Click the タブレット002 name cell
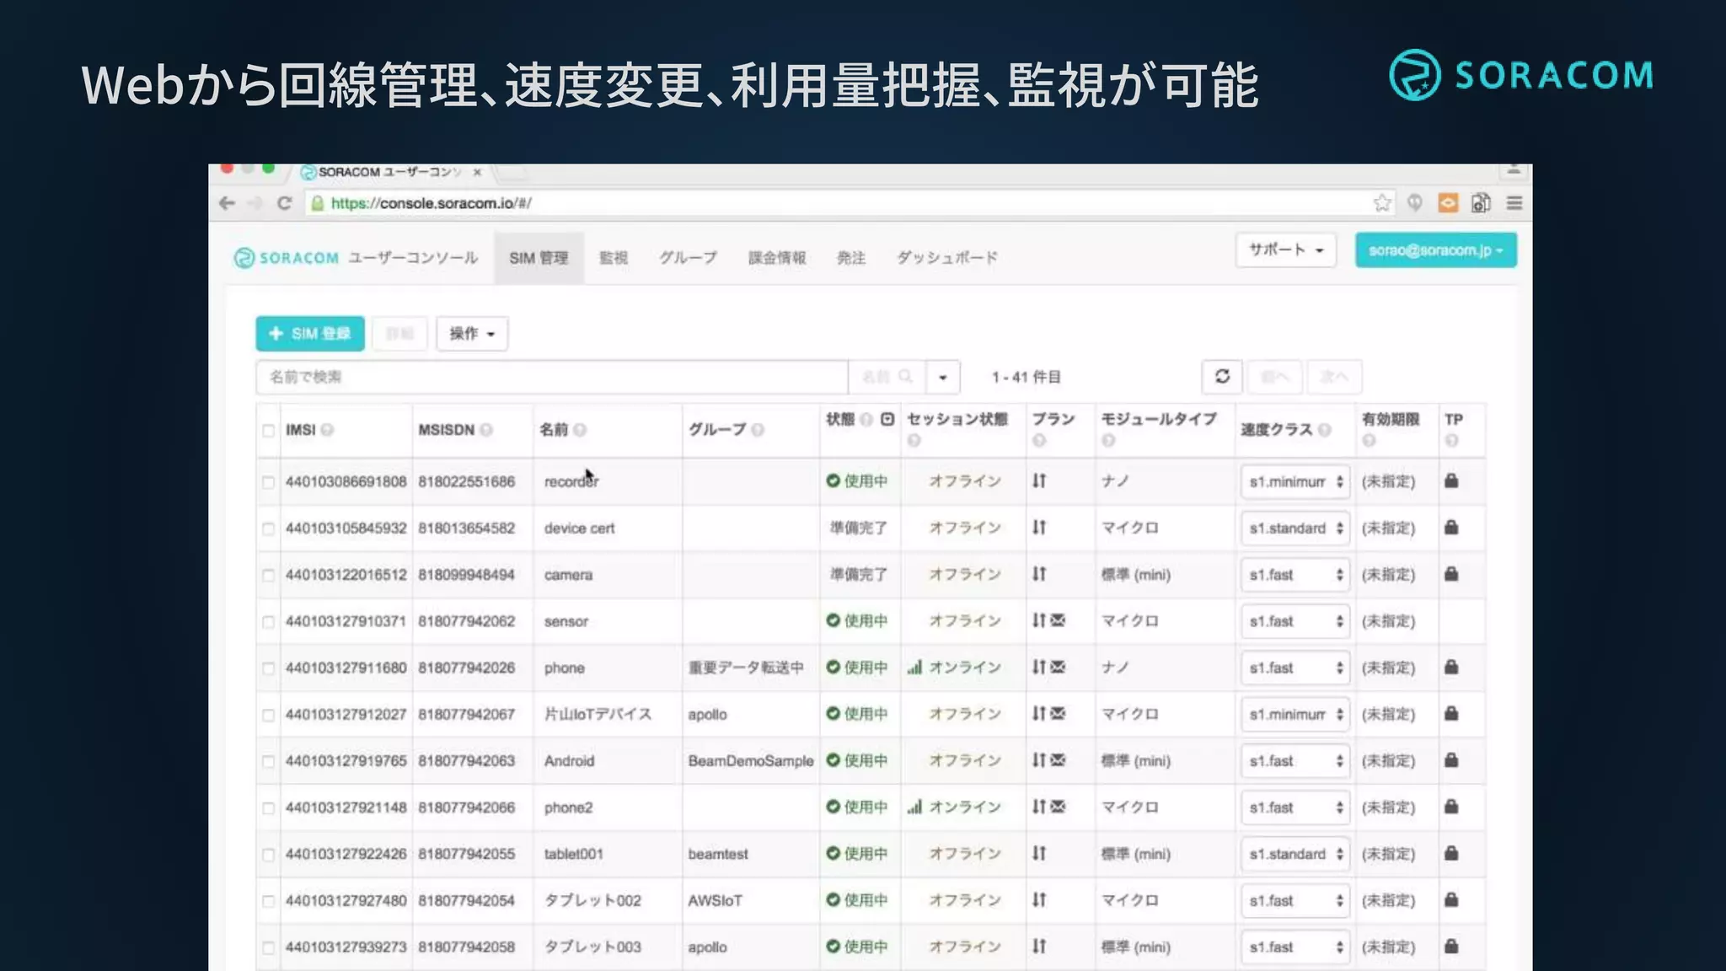The height and width of the screenshot is (971, 1726). (592, 900)
